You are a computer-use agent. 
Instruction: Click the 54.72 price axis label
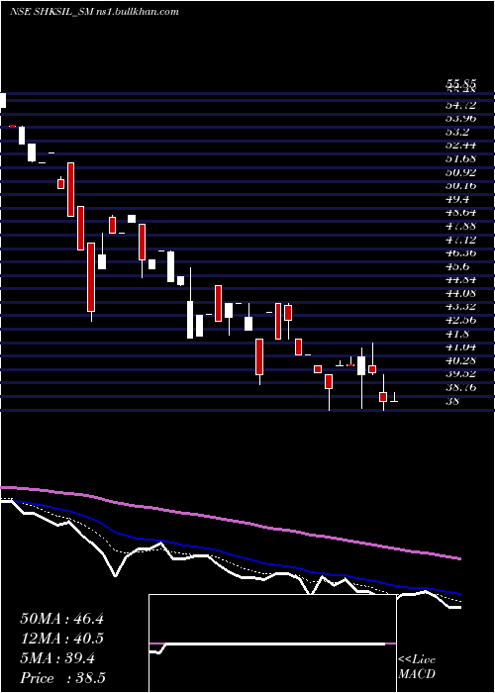click(x=460, y=105)
